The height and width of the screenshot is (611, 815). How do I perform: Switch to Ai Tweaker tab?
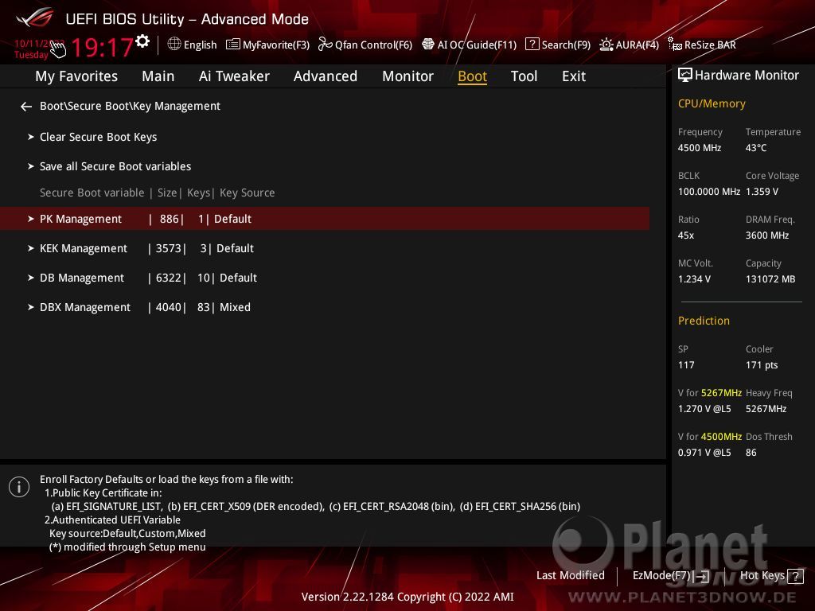(x=234, y=76)
